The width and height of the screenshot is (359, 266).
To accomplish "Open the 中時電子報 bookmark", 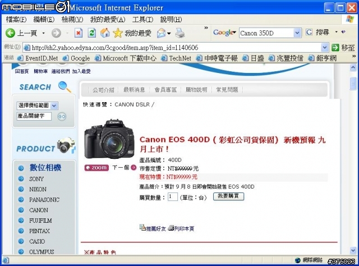I will 217,58.
